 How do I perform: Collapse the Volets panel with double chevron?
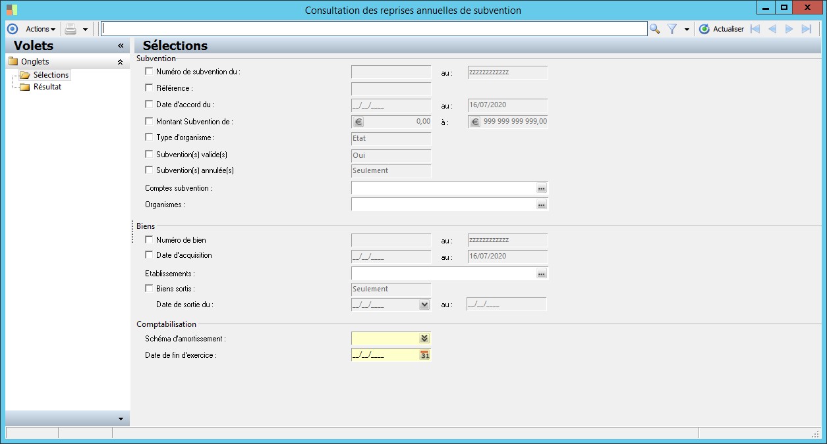coord(121,46)
